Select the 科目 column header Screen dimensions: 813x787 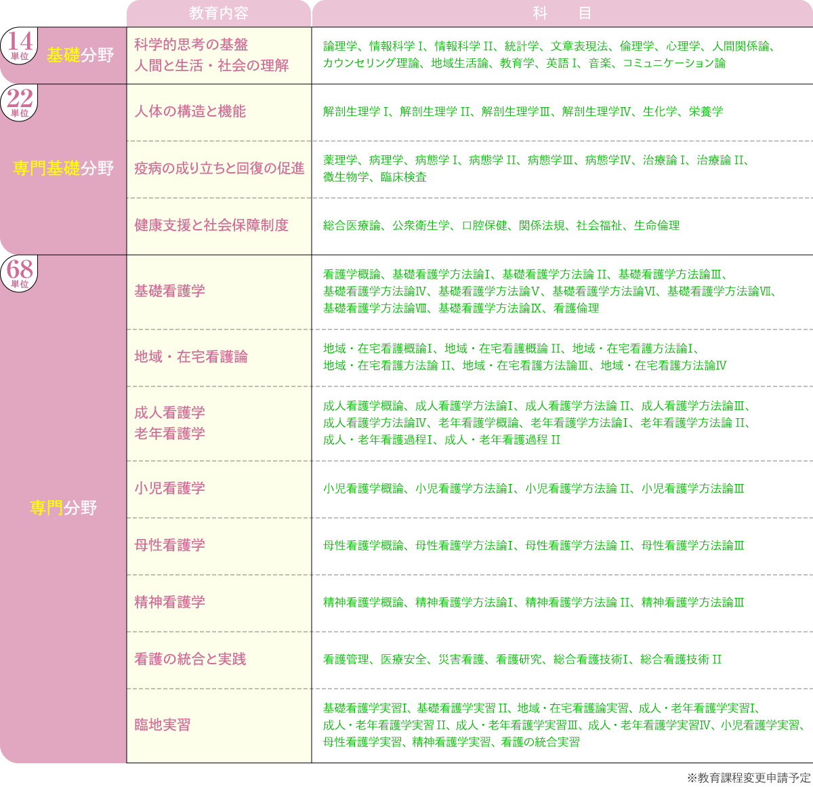coord(562,14)
